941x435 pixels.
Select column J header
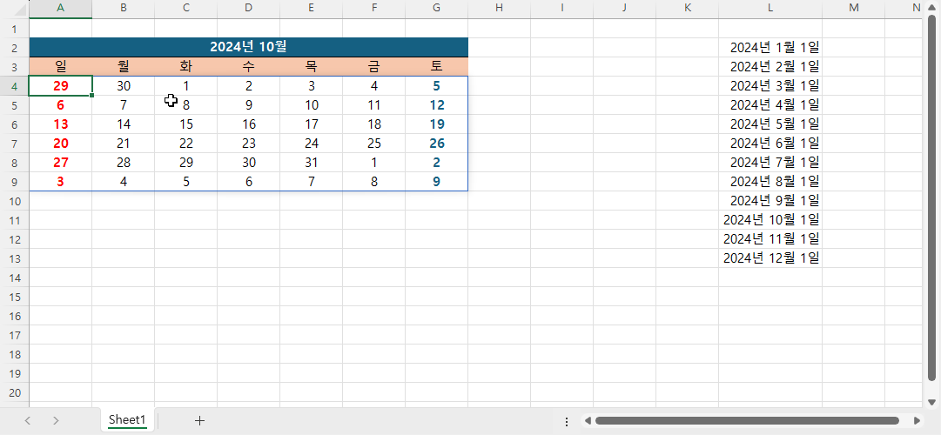(625, 9)
